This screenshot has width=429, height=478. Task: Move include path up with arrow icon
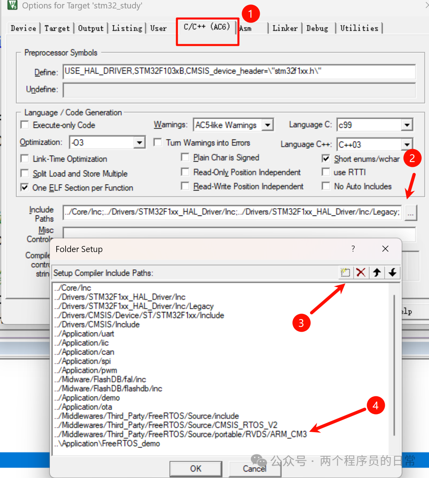point(377,273)
